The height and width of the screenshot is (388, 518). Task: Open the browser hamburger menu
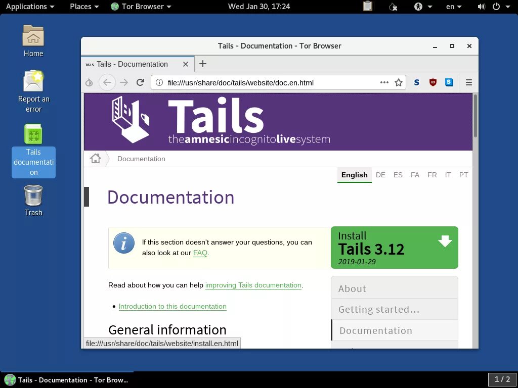click(469, 82)
